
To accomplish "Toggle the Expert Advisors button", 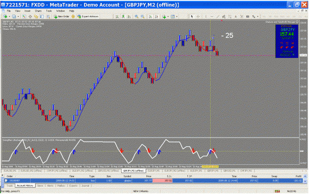I will click(88, 16).
